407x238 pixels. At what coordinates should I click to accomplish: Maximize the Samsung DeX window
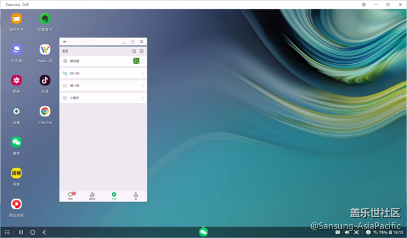point(388,4)
